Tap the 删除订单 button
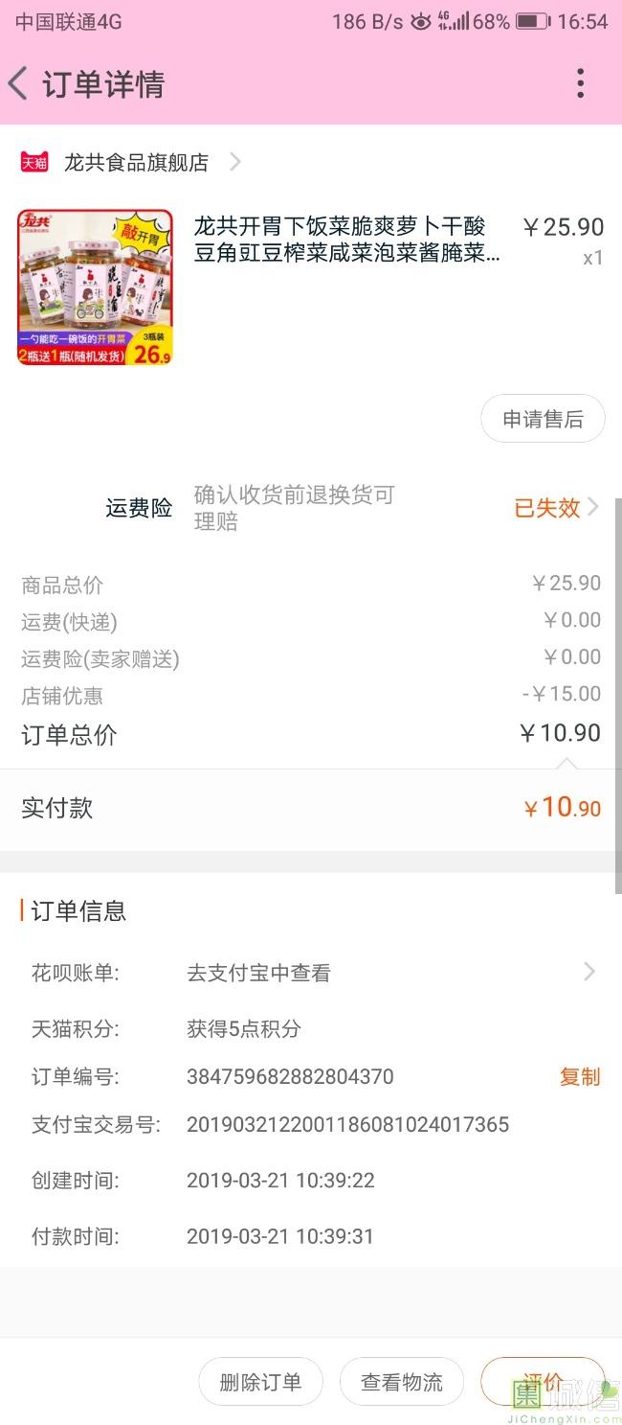 point(260,1382)
